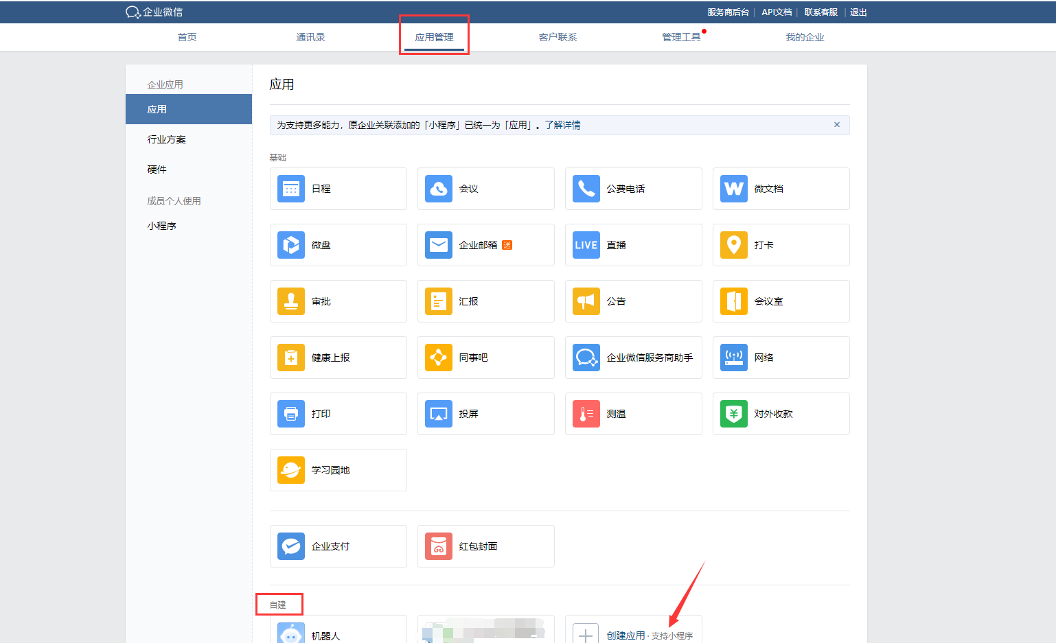Image resolution: width=1056 pixels, height=643 pixels.
Task: Click the 服务商后台 link
Action: [728, 12]
